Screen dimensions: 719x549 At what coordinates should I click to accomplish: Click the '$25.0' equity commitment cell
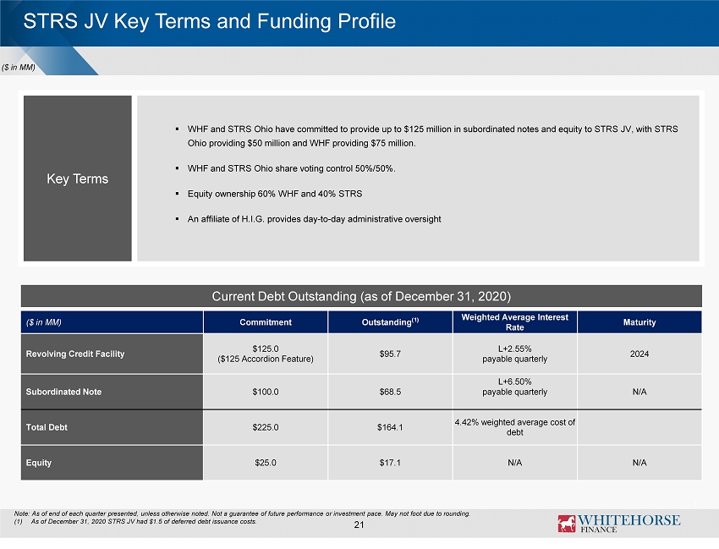(266, 463)
